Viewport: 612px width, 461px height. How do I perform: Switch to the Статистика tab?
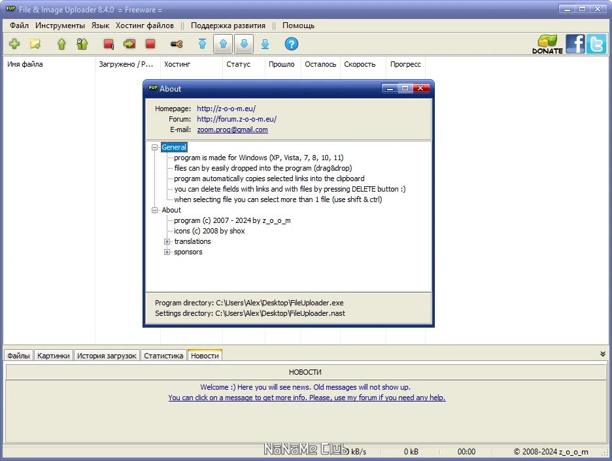tap(163, 355)
